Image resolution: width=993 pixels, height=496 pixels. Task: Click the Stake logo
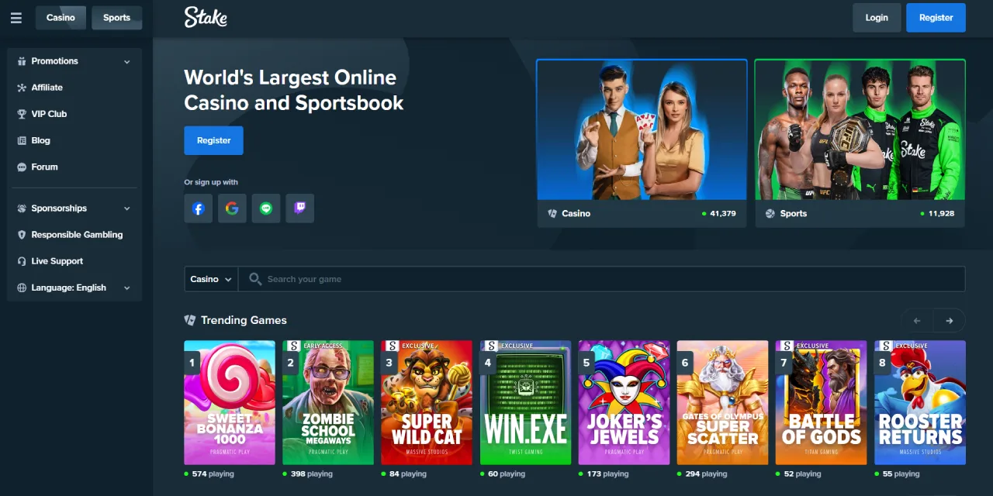tap(206, 17)
